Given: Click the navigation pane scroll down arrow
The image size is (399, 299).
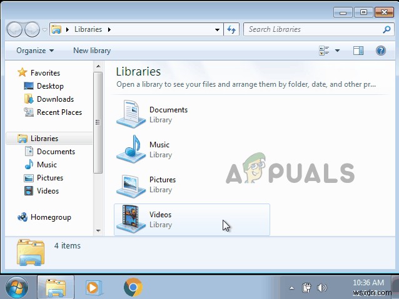Looking at the screenshot, I should coord(98,231).
